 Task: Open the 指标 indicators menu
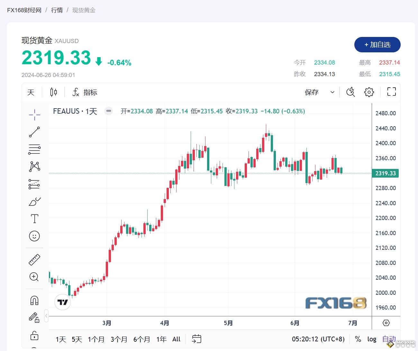[85, 92]
